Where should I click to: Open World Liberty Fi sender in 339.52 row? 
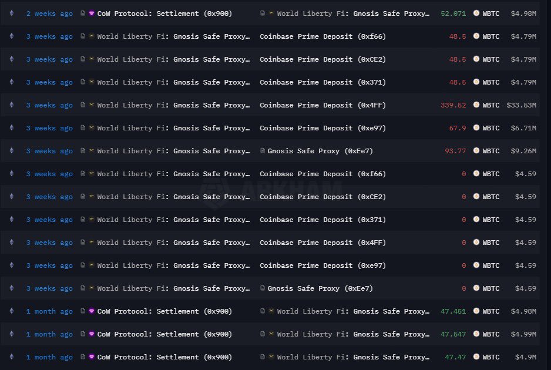click(x=173, y=105)
